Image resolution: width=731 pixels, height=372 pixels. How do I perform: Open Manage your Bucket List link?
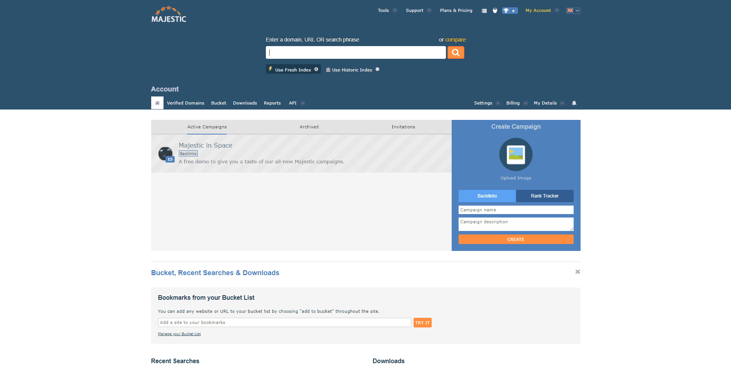[x=179, y=334]
